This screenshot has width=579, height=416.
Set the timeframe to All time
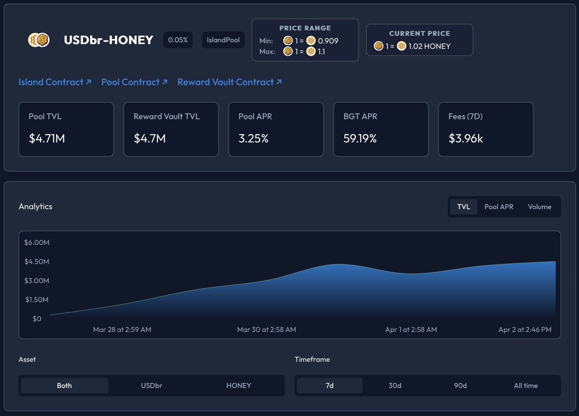pos(526,386)
